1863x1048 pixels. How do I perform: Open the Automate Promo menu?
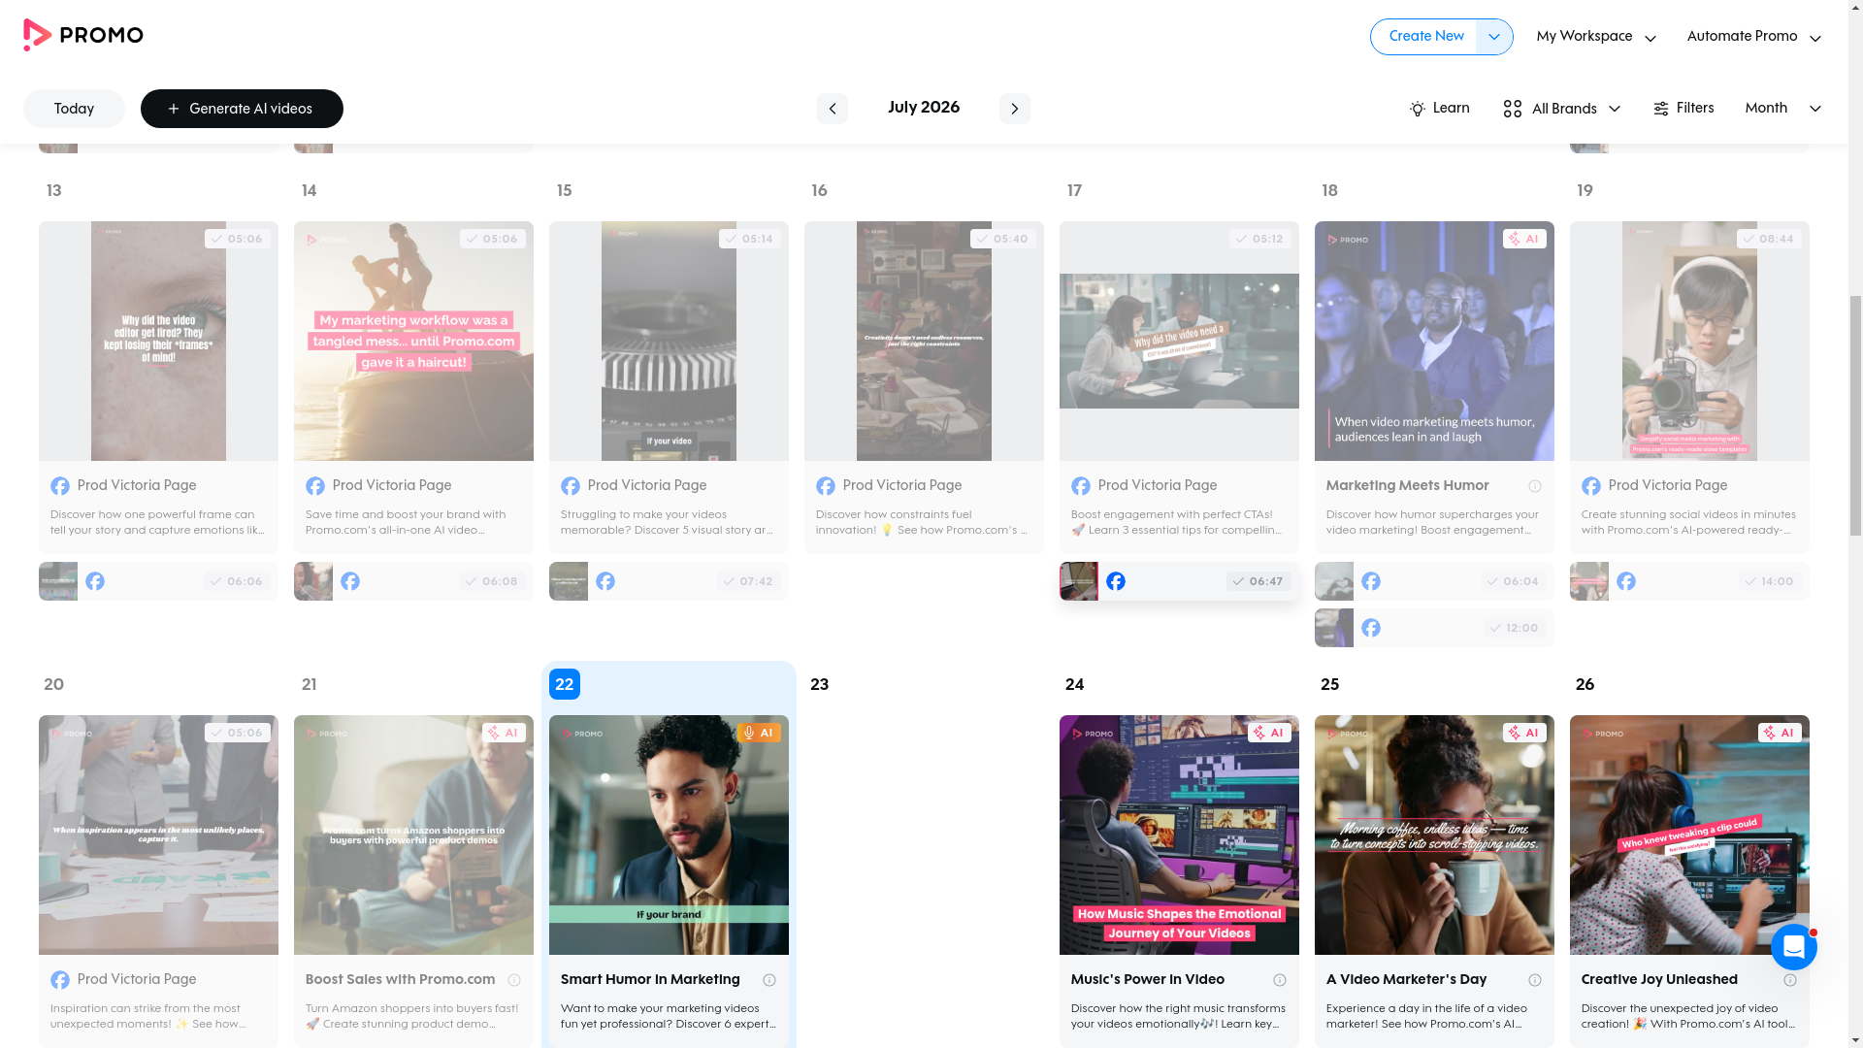1753,37
